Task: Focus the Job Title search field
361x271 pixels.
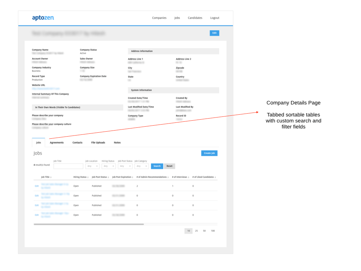Action: pyautogui.click(x=68, y=166)
